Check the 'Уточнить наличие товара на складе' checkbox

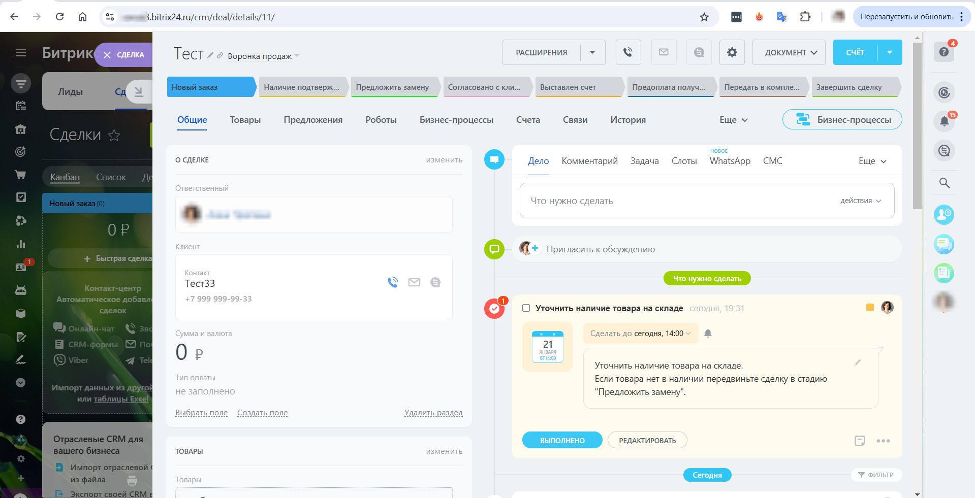click(526, 308)
